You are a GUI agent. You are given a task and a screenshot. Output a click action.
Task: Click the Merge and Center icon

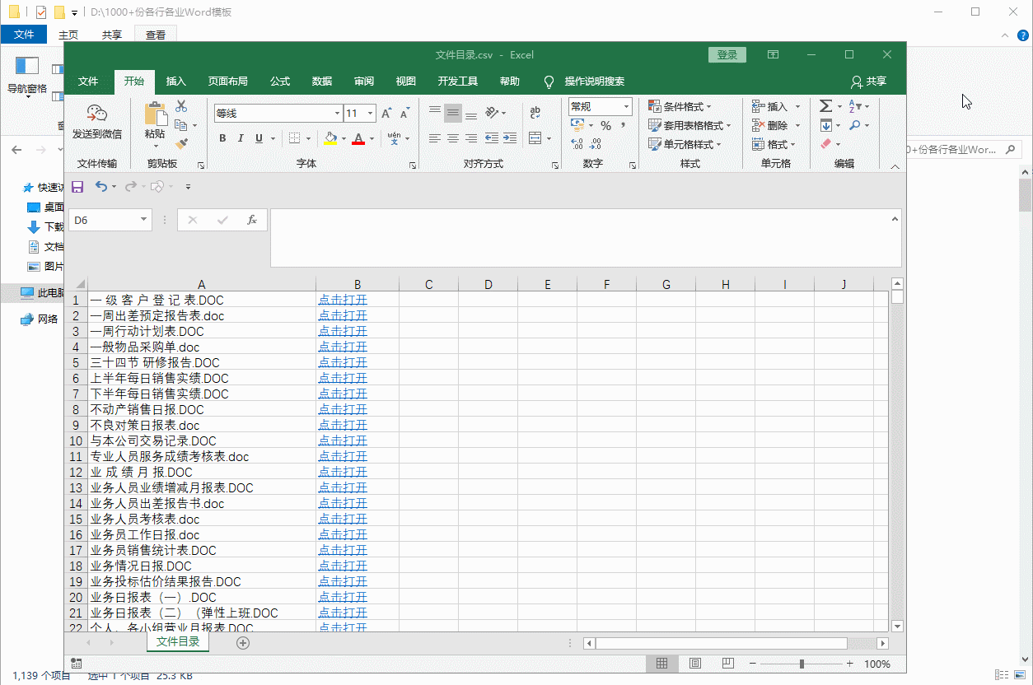(x=535, y=138)
